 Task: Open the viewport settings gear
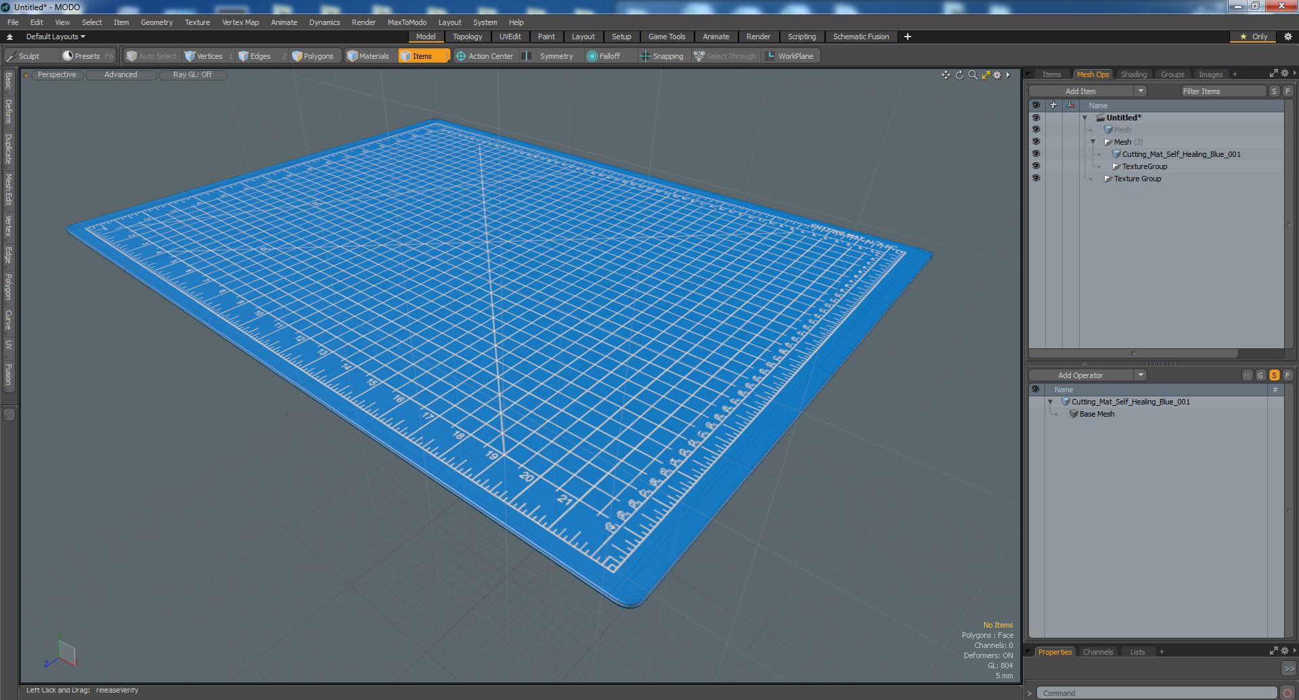997,75
